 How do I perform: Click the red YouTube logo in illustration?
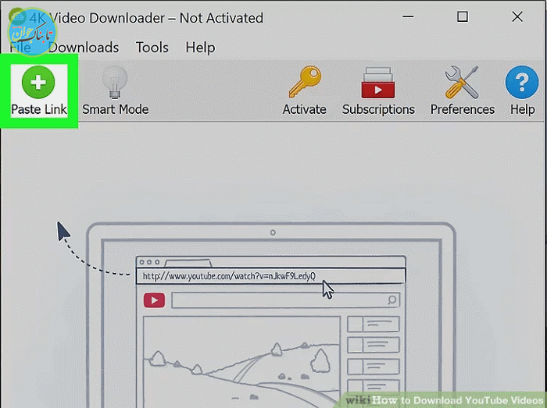coord(154,300)
